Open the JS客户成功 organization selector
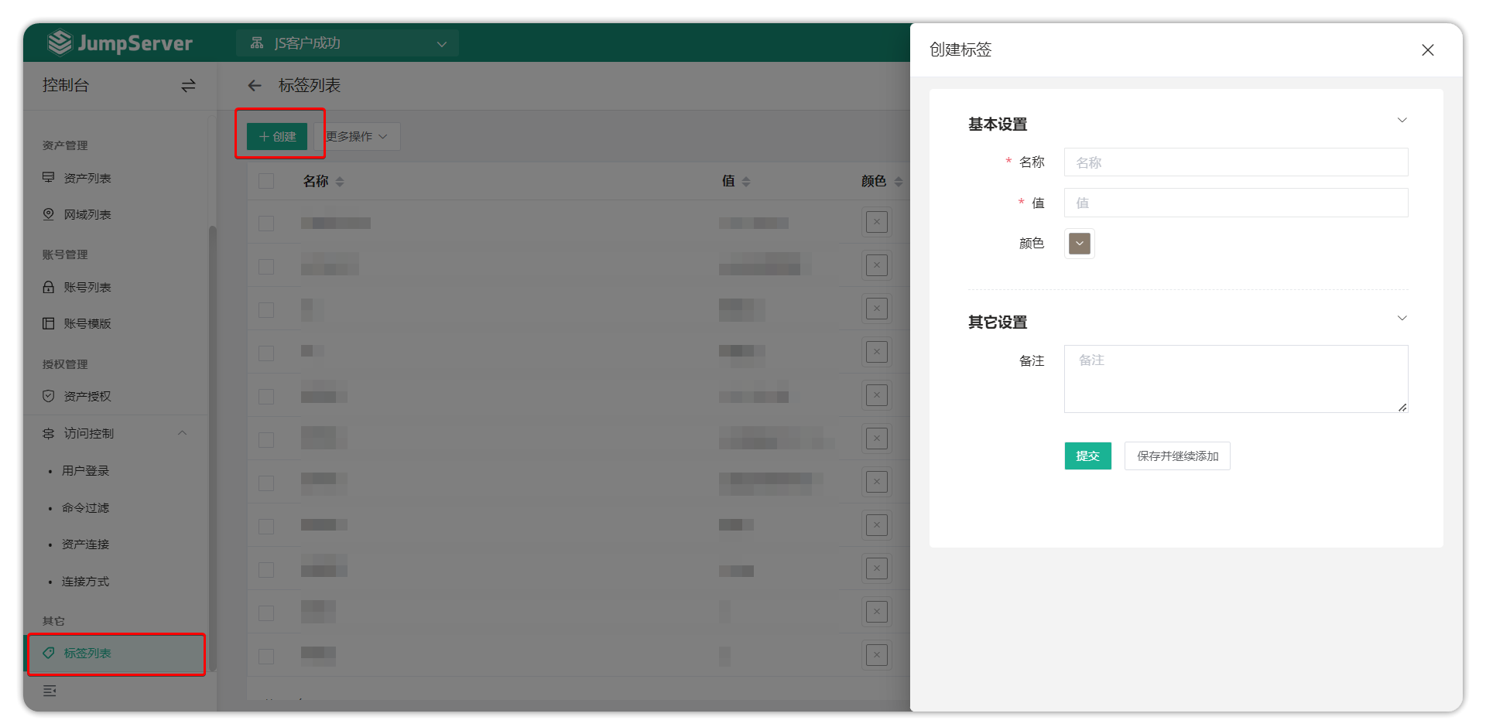The height and width of the screenshot is (727, 1486). 347,43
